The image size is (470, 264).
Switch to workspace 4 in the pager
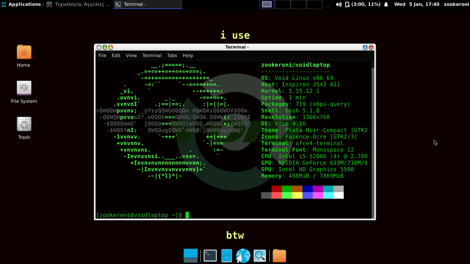click(314, 4)
